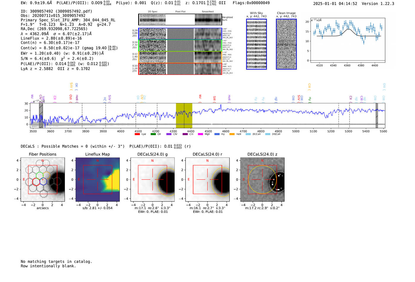Click the Cont(n) = 6.30(±0.17)e-17 line

50,43
